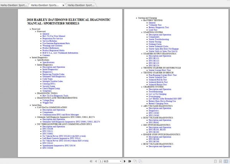Open the Load Test link
Viewport: 230px width, 164px height.
pos(153,30)
